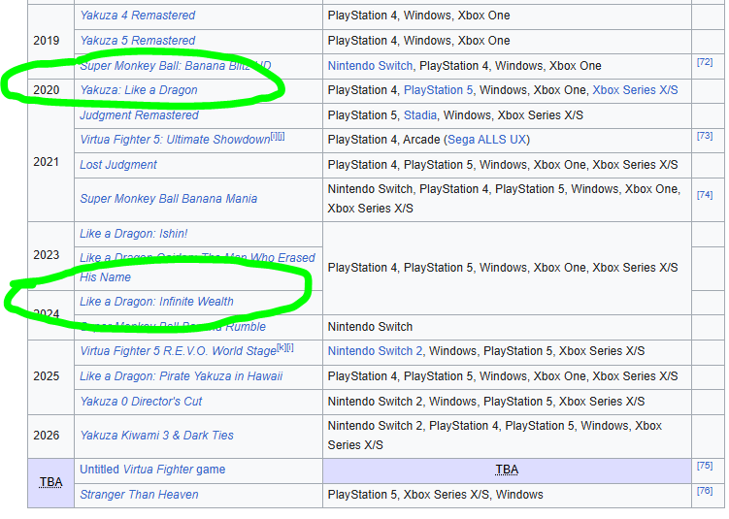Click 'PlayStation 5, Xbox Series X/S, Windows' cell
Image resolution: width=729 pixels, height=519 pixels.
coord(507,495)
